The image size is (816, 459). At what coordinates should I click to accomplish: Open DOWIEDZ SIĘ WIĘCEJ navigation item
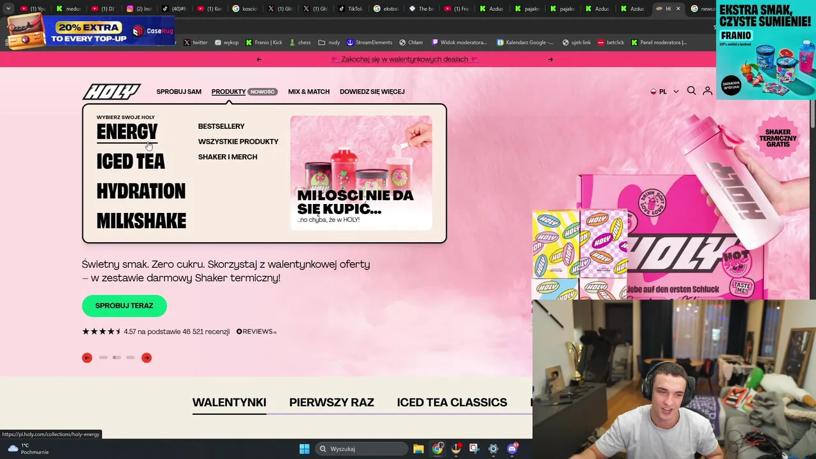click(372, 92)
